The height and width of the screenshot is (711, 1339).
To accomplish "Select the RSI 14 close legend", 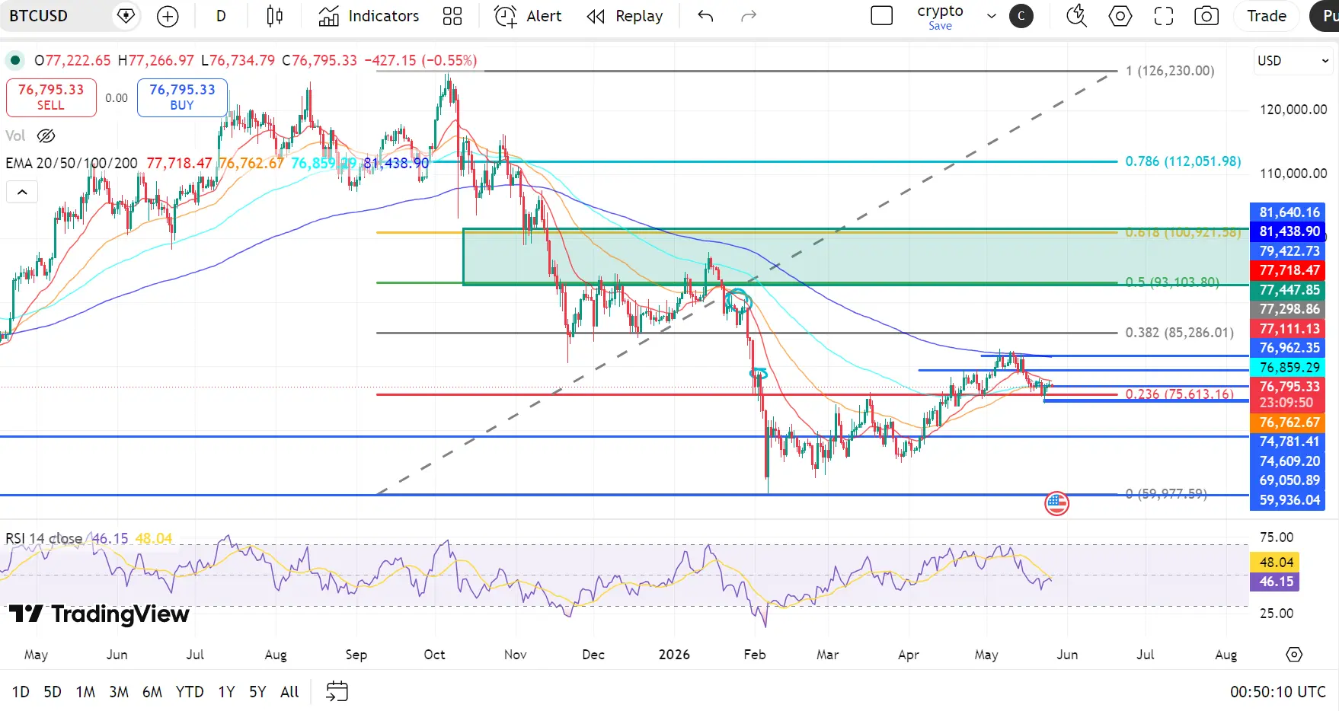I will coord(44,538).
